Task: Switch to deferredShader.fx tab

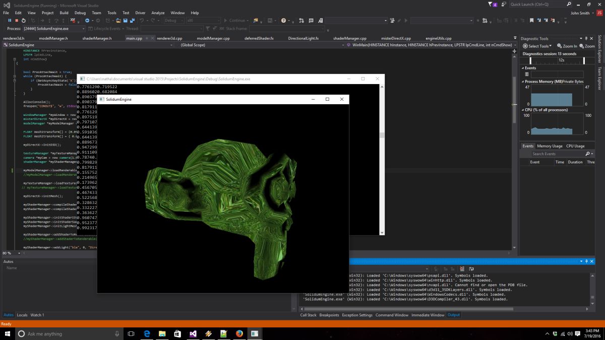Action: [259, 38]
